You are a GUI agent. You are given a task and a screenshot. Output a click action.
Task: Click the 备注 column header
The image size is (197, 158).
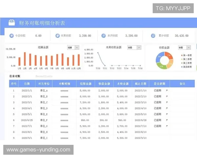click(x=182, y=84)
